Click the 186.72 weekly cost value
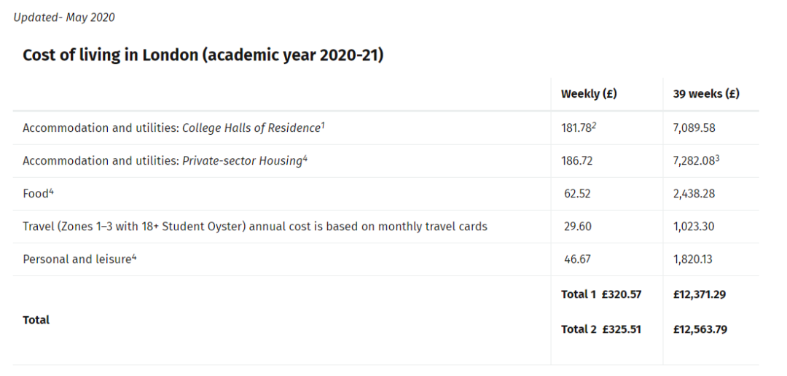The width and height of the screenshot is (787, 376). click(x=576, y=161)
